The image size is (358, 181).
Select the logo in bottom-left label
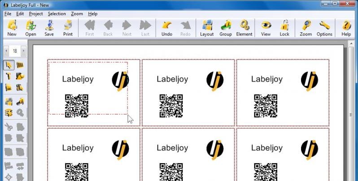point(121,150)
